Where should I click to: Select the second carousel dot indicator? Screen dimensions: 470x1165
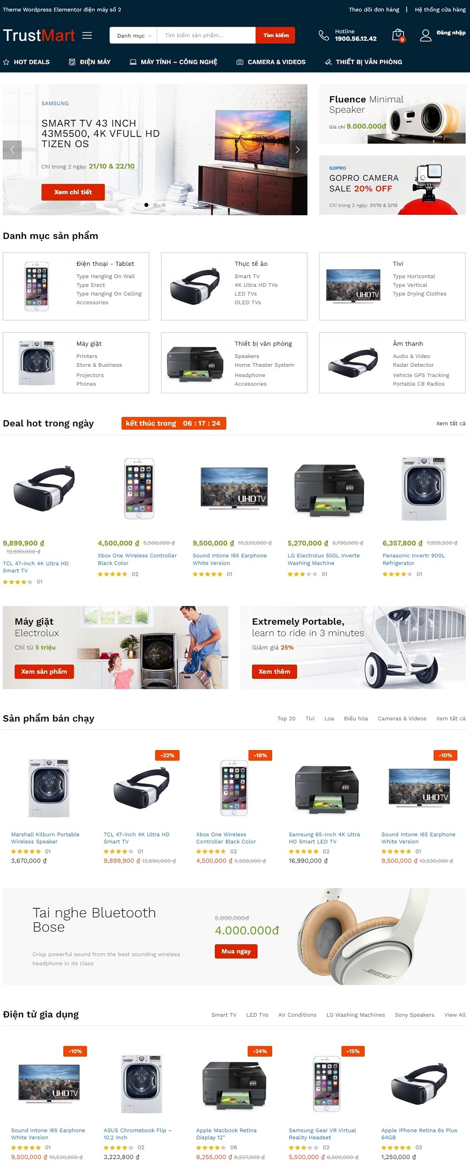[x=155, y=205]
